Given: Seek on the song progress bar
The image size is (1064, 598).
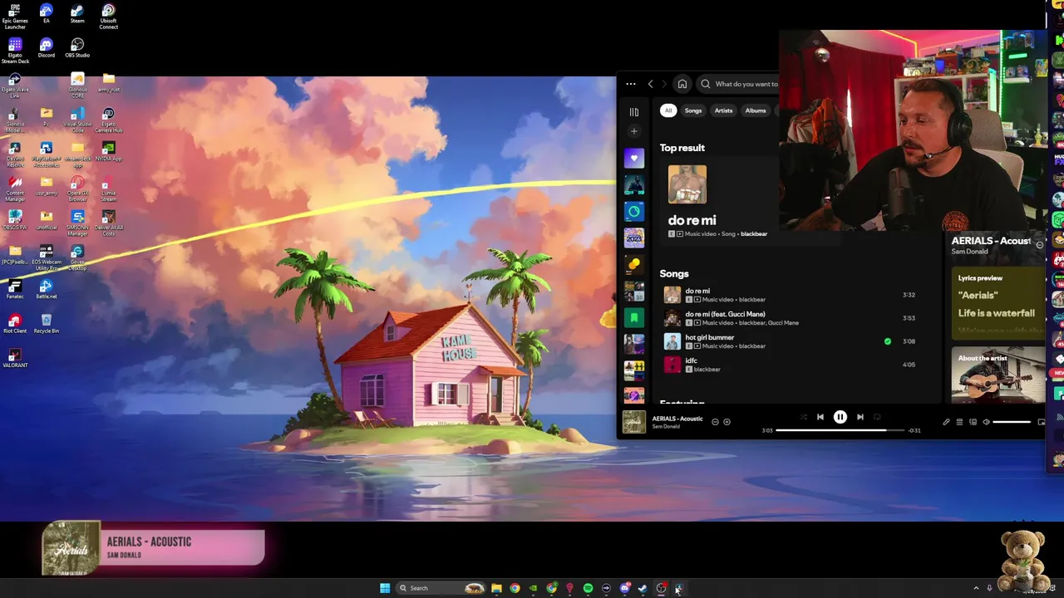Looking at the screenshot, I should click(840, 430).
